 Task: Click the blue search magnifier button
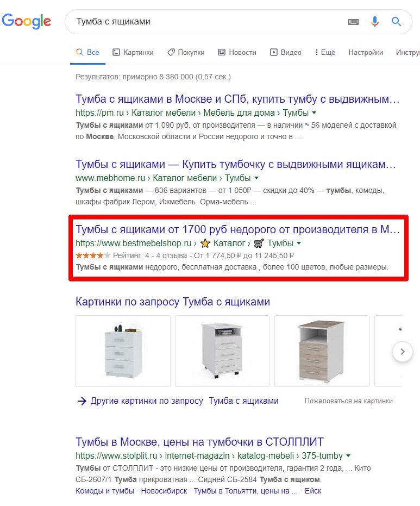tap(397, 22)
